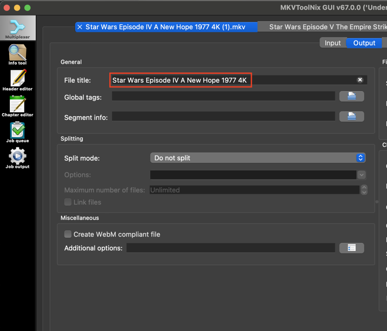This screenshot has width=387, height=331.
Task: Minimize the MKVToolNix window
Action: [x=17, y=7]
